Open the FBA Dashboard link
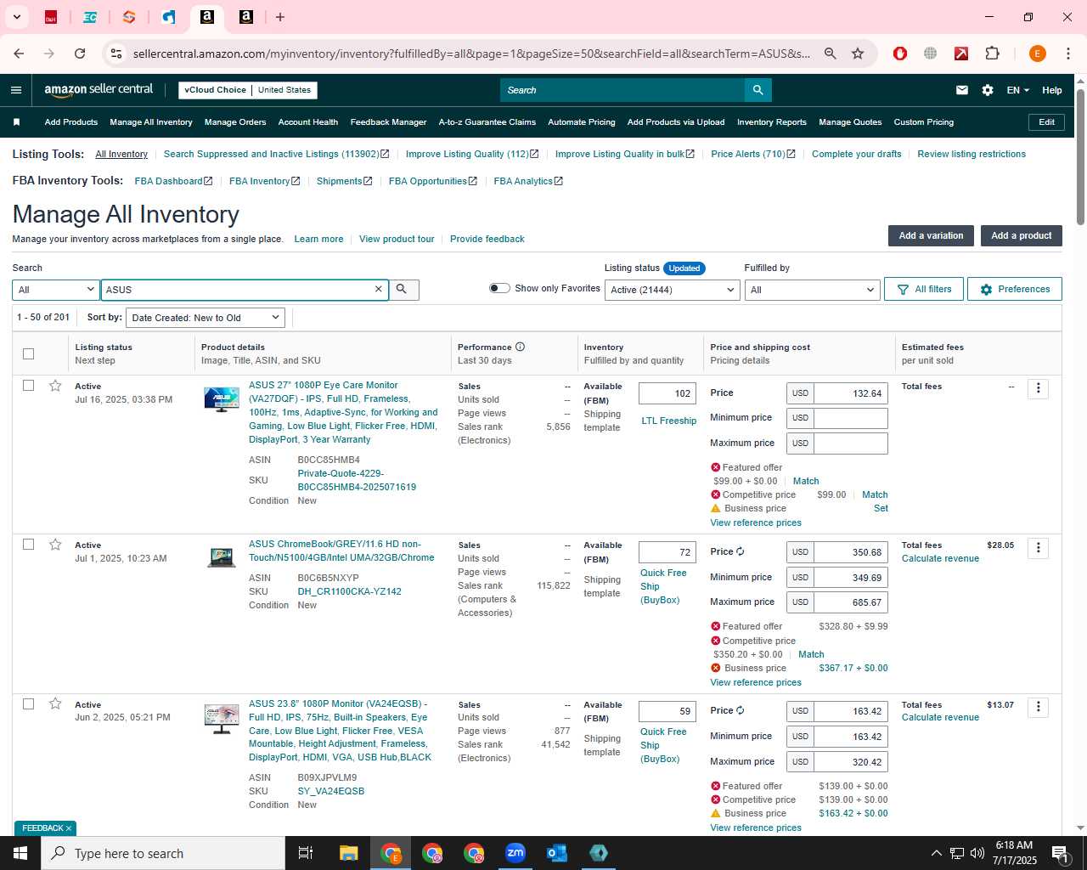The image size is (1087, 870). tap(173, 181)
